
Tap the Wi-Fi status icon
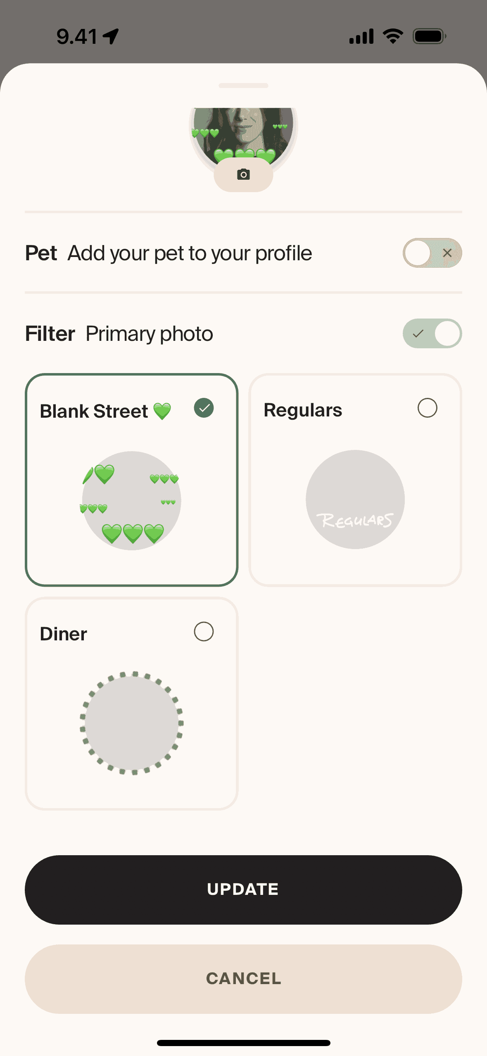click(393, 36)
